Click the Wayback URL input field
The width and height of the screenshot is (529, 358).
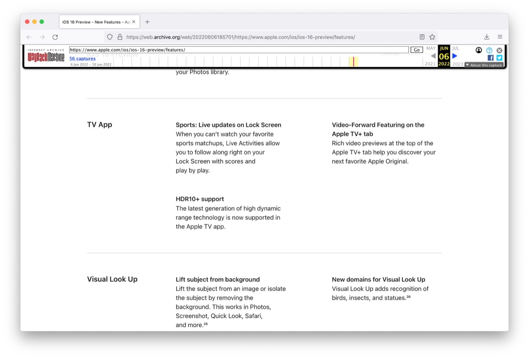coord(239,50)
